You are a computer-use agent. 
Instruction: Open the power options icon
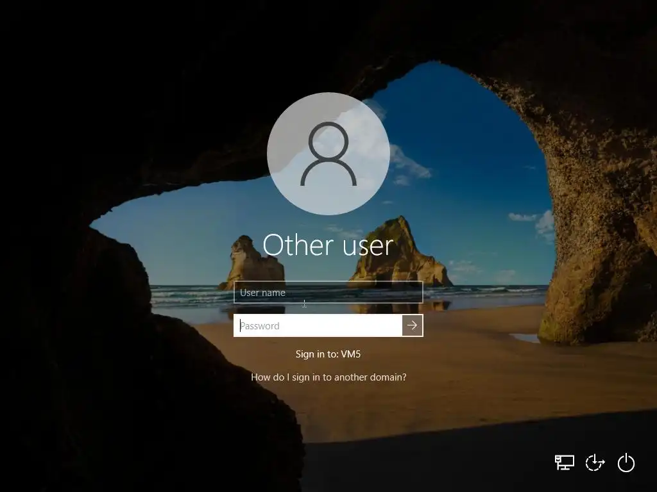626,463
